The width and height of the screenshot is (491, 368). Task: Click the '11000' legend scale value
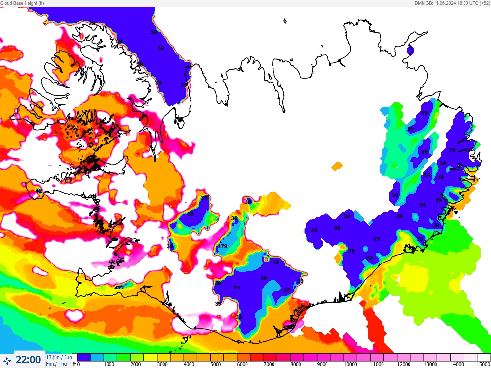pos(377,364)
